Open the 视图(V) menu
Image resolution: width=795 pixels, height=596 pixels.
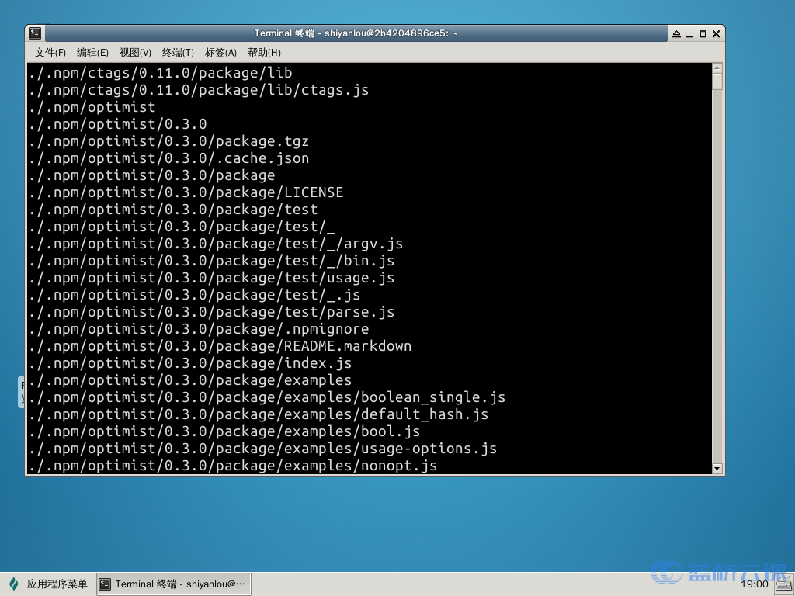tap(135, 53)
